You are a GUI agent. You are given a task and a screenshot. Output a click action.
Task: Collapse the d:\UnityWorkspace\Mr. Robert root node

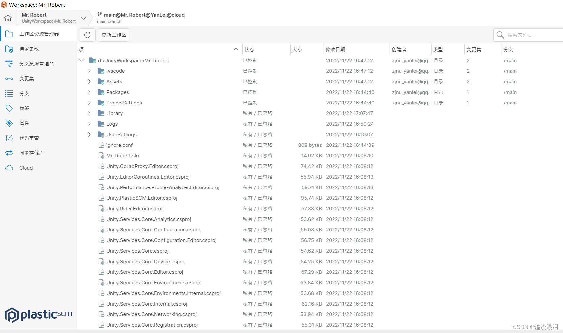click(x=81, y=61)
